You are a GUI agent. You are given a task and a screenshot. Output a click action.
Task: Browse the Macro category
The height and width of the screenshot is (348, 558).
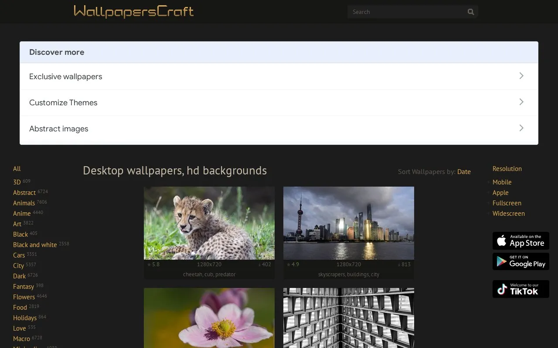pos(22,339)
